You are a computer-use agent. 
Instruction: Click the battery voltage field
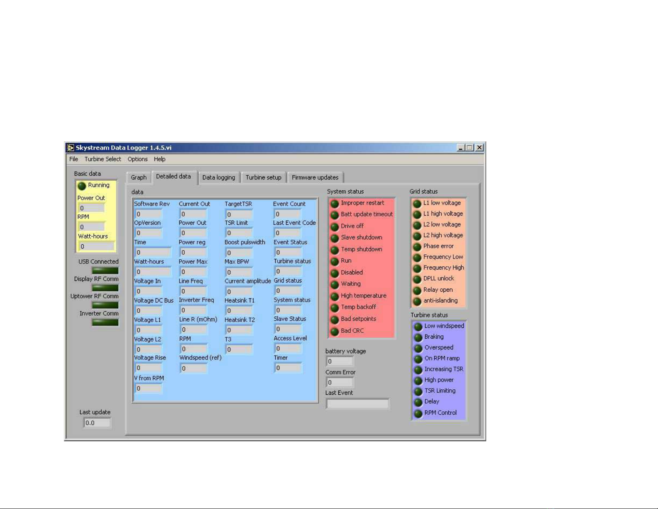340,361
